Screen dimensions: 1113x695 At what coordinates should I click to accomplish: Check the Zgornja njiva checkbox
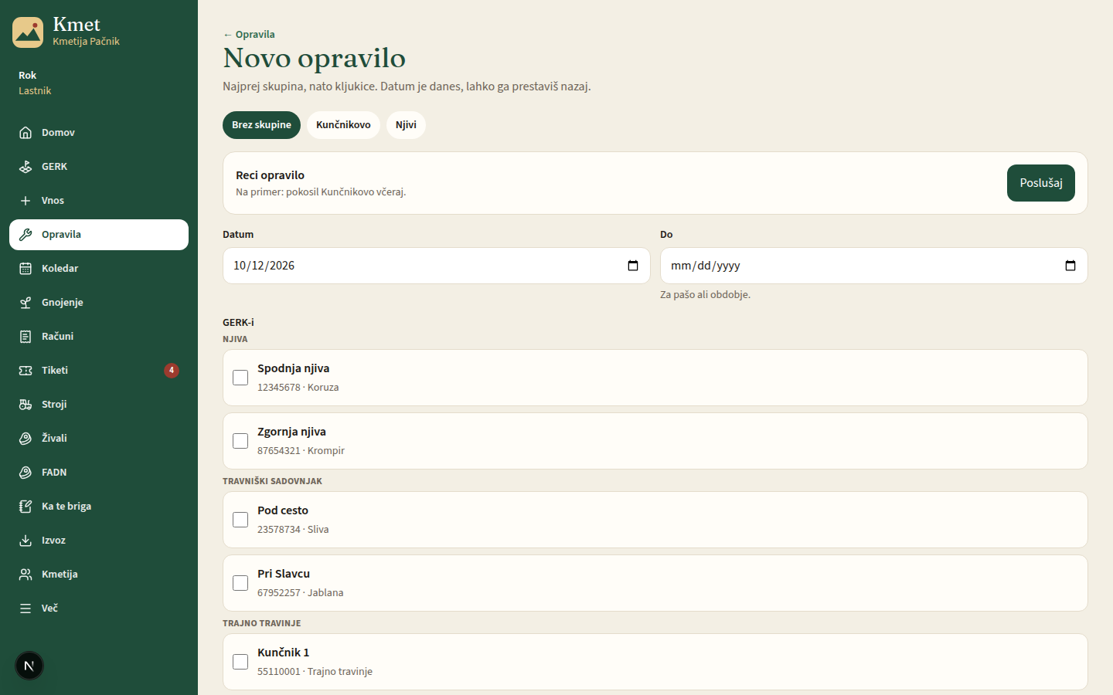click(x=240, y=441)
